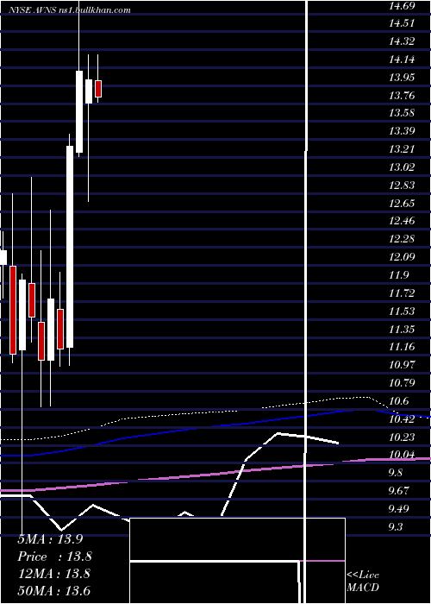Select the 13.58 price axis label
Viewport: 431px width, 604px height.
[402, 113]
